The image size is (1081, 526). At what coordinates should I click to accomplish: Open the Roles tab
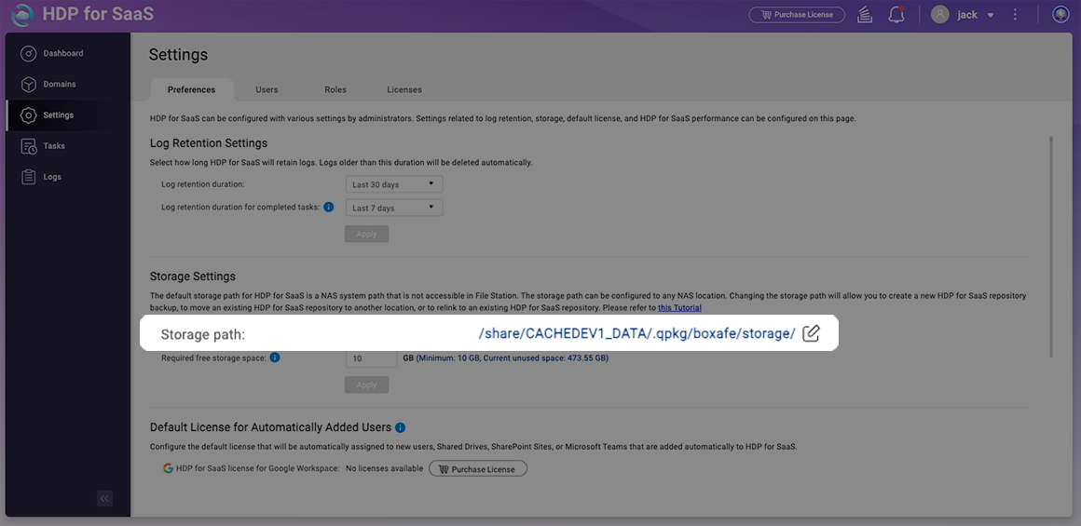[x=335, y=90]
